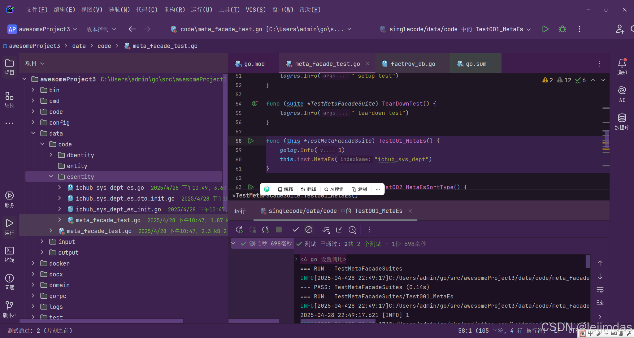Click the AI搜索 button in popup
Screen dimensions: 634x338
click(334, 189)
